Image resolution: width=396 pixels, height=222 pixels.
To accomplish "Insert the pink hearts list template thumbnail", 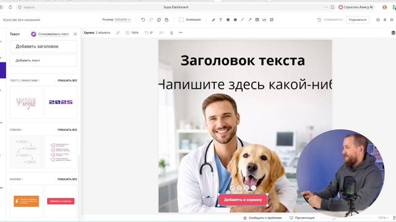I will point(61,152).
